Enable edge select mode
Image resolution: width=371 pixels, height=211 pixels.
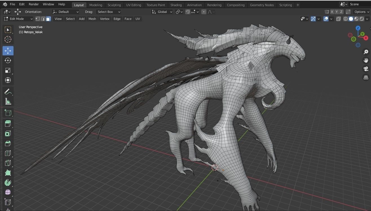43,19
